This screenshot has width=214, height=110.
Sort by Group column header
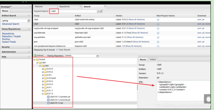(x=53, y=16)
